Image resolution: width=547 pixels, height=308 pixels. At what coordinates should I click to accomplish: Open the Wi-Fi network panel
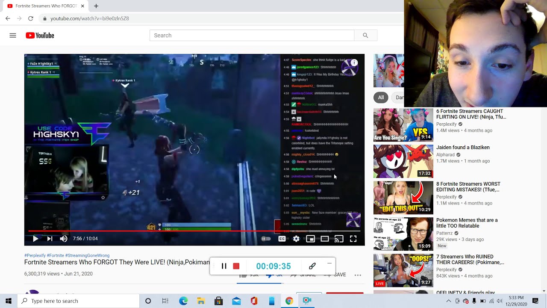[x=491, y=301]
